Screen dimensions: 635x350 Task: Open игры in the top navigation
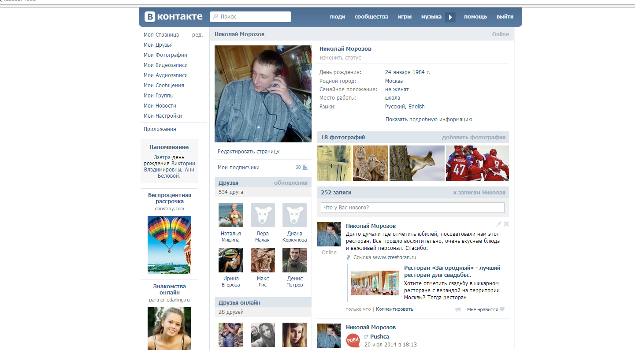coord(405,17)
